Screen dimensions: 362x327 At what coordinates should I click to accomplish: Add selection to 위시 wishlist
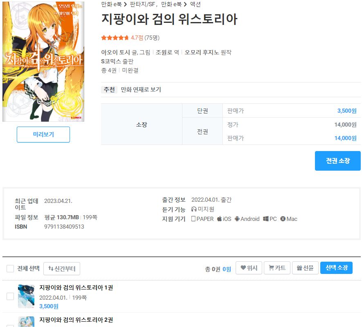pos(249,268)
